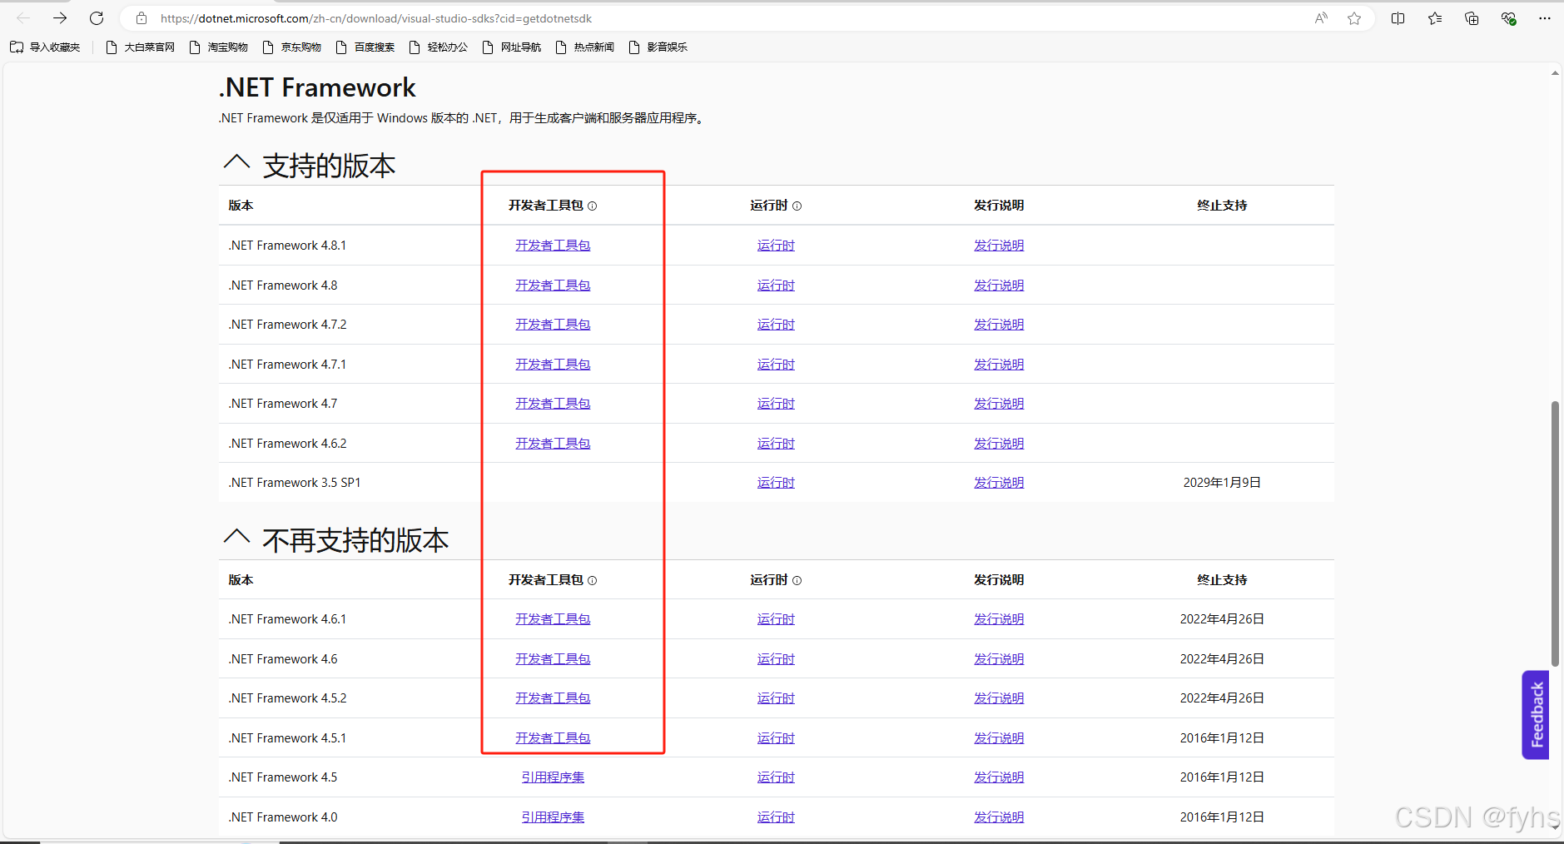The height and width of the screenshot is (844, 1564).
Task: Open the 影音娱乐 bookmark
Action: [658, 47]
